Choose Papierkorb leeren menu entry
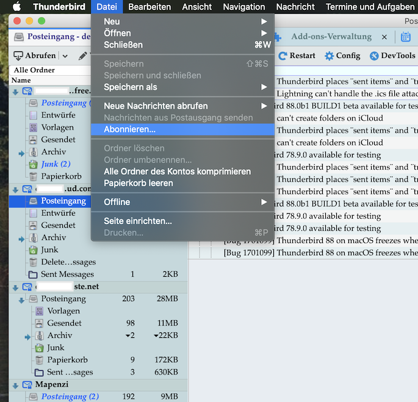The width and height of the screenshot is (418, 402). coord(182,183)
